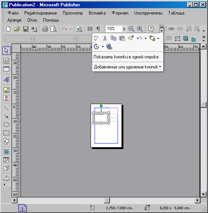Open the Design Gallery Object tool
The image size is (208, 213).
click(6, 178)
